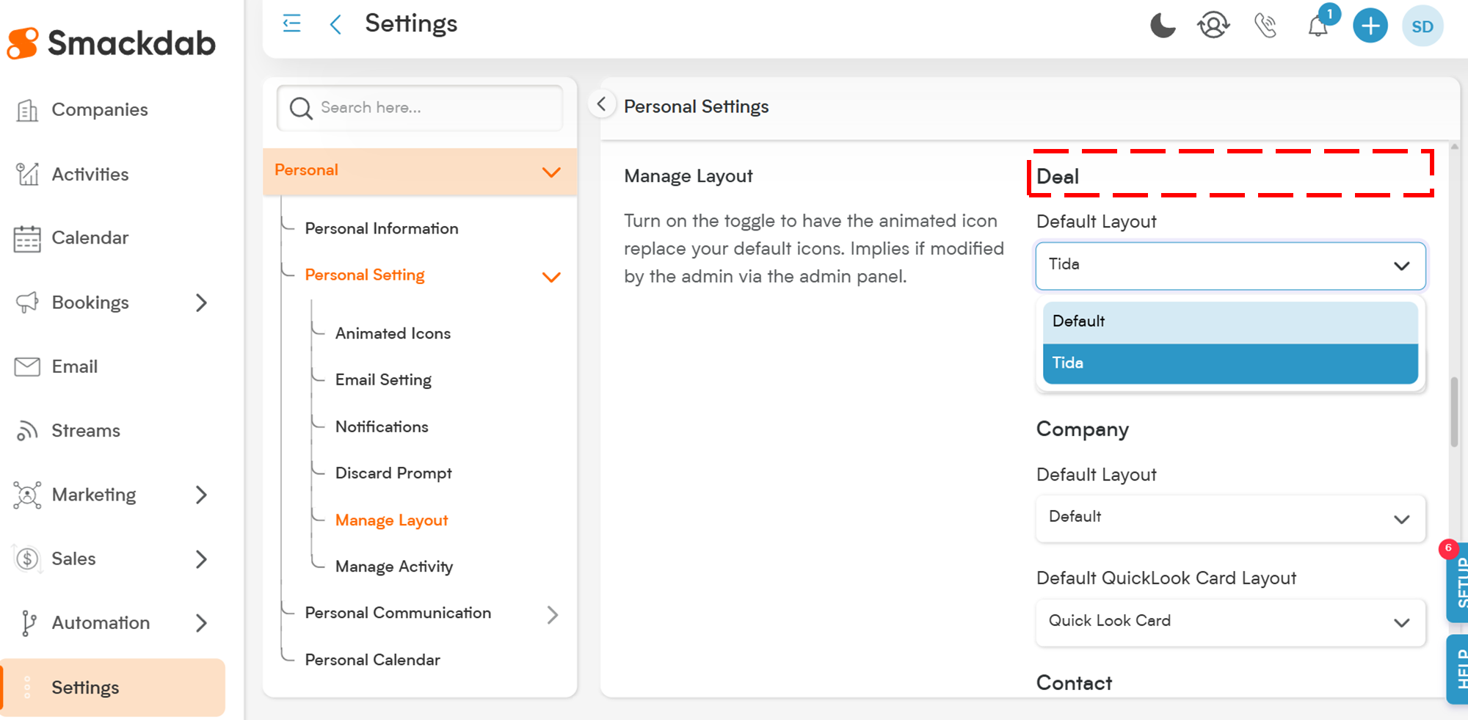Open notifications bell icon

click(x=1318, y=26)
